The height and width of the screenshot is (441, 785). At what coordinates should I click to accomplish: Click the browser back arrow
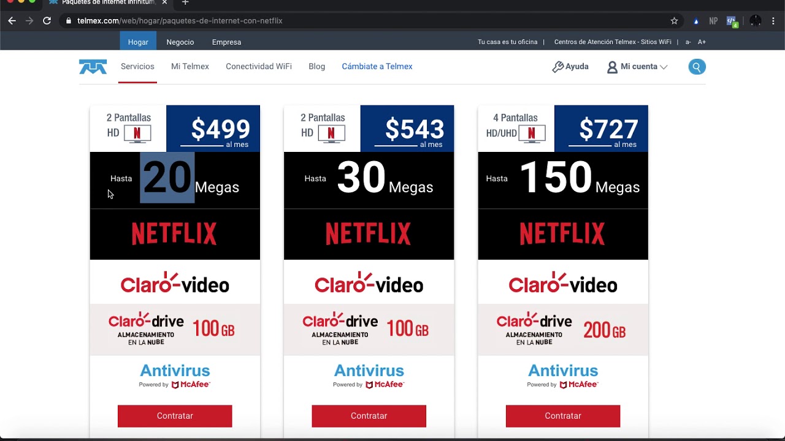coord(12,21)
